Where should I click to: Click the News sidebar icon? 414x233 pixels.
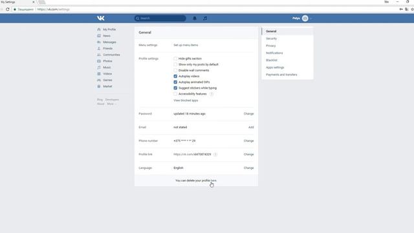[99, 36]
